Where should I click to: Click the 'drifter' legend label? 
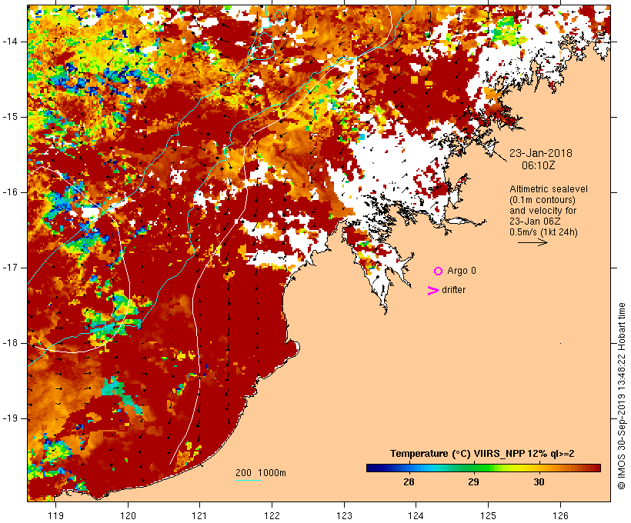[453, 290]
